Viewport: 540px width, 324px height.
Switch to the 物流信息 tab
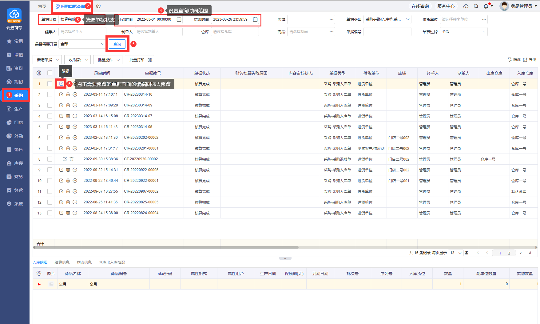pyautogui.click(x=84, y=262)
